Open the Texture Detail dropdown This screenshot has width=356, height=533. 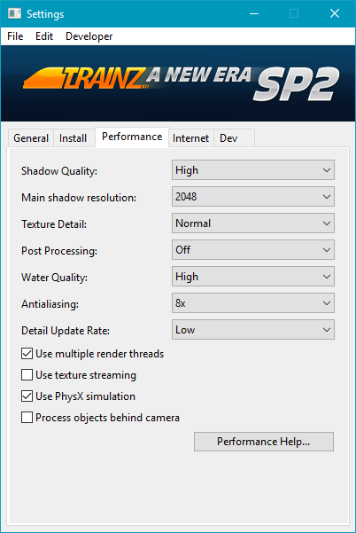click(x=253, y=223)
